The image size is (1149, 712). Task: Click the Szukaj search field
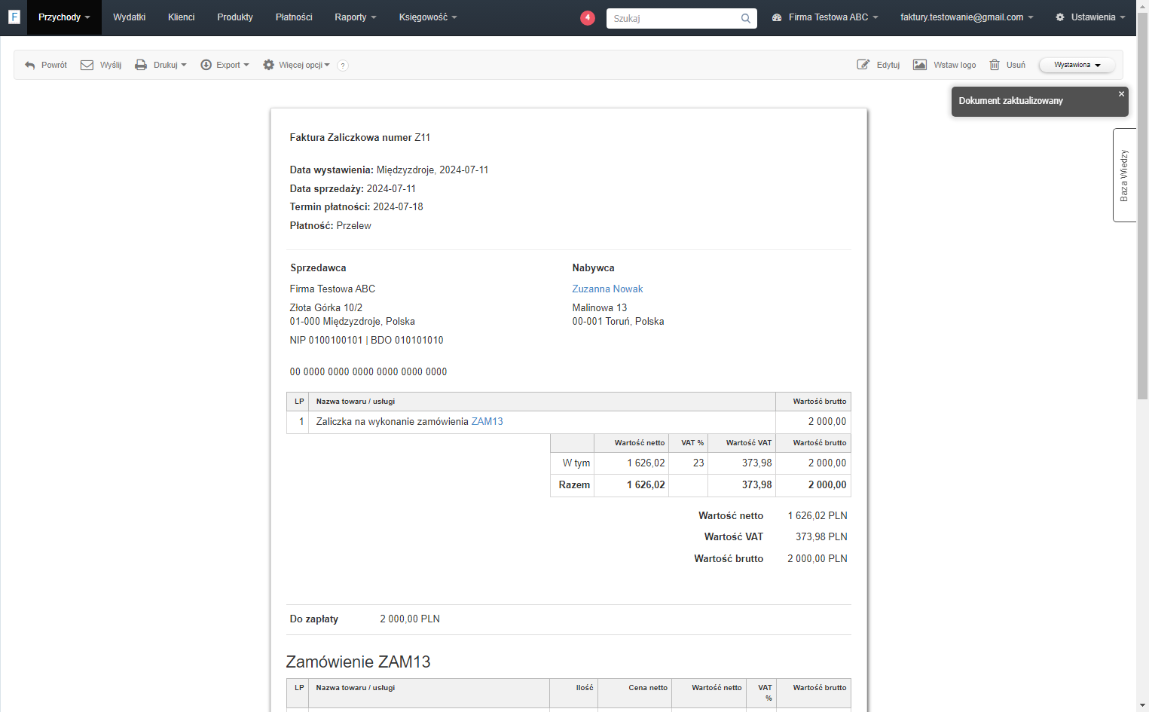pos(674,18)
